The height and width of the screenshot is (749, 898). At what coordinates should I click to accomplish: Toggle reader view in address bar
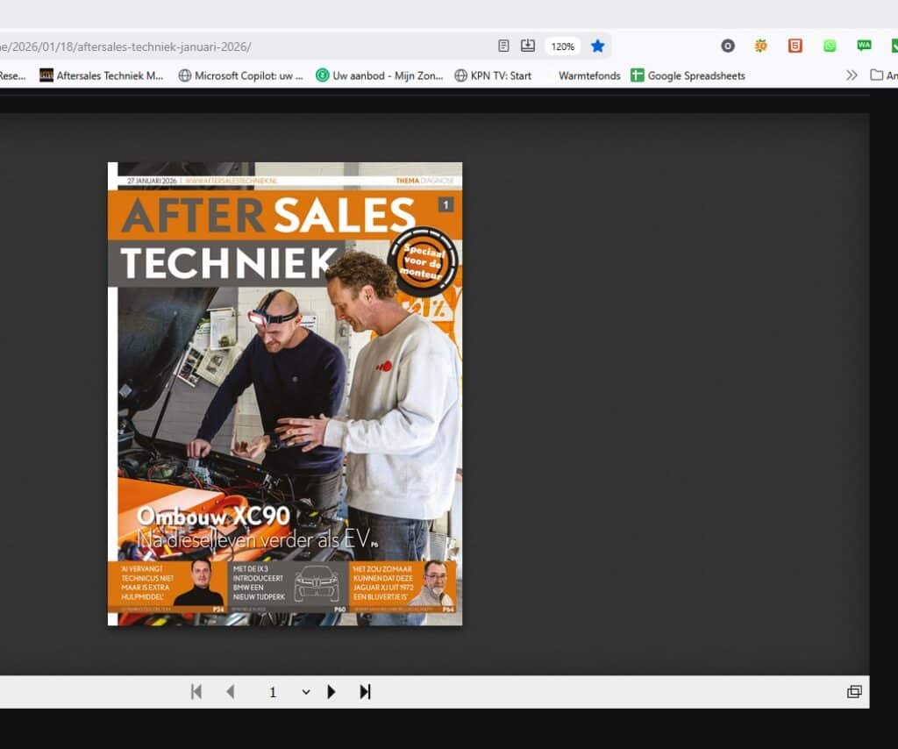click(x=503, y=46)
